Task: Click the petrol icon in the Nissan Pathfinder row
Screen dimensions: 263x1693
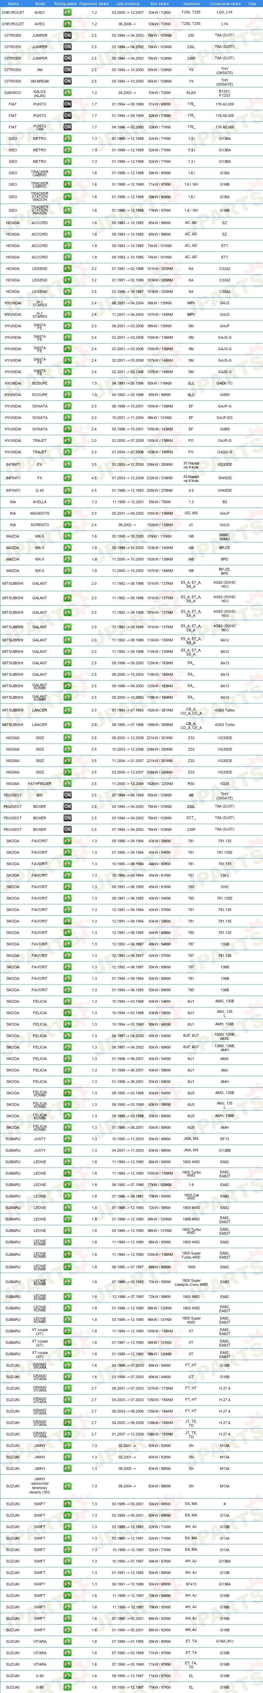Action: pos(68,783)
